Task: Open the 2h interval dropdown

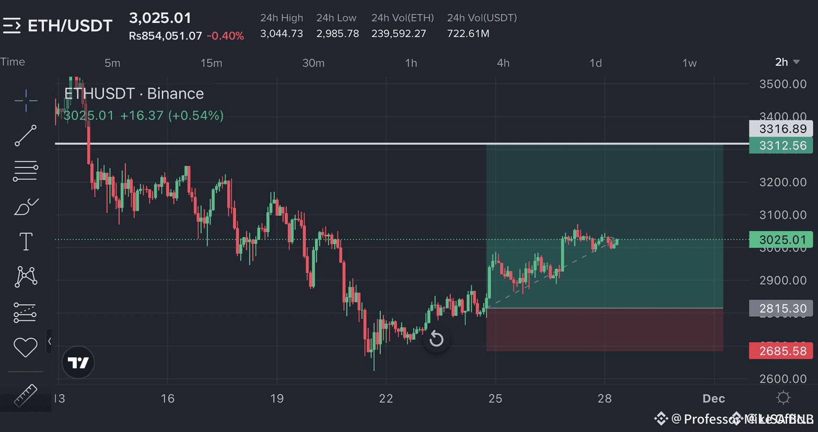Action: (787, 62)
